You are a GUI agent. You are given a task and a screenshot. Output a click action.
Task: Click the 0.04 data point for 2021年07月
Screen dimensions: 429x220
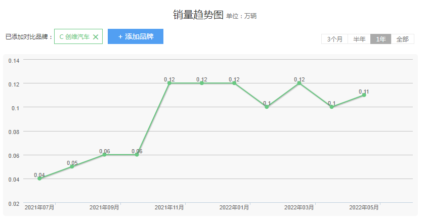click(39, 179)
